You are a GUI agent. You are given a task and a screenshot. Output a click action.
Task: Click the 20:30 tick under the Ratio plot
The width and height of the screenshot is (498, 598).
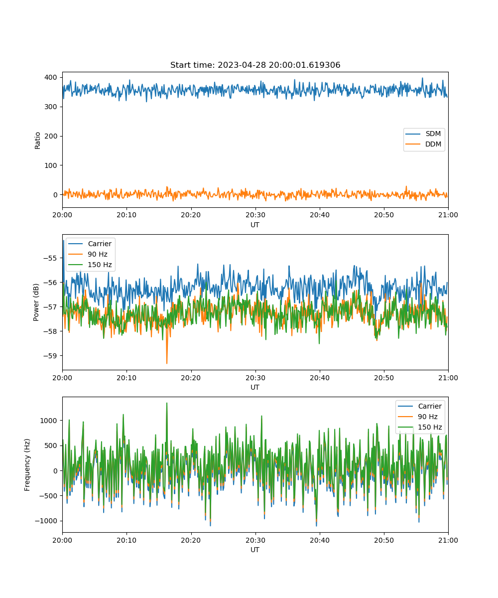(x=255, y=215)
